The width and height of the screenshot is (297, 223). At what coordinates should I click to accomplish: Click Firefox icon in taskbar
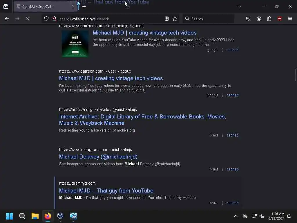pos(48,216)
